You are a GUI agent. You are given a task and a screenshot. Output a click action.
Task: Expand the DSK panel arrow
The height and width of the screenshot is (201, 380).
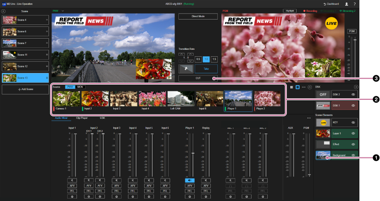[x=356, y=87]
